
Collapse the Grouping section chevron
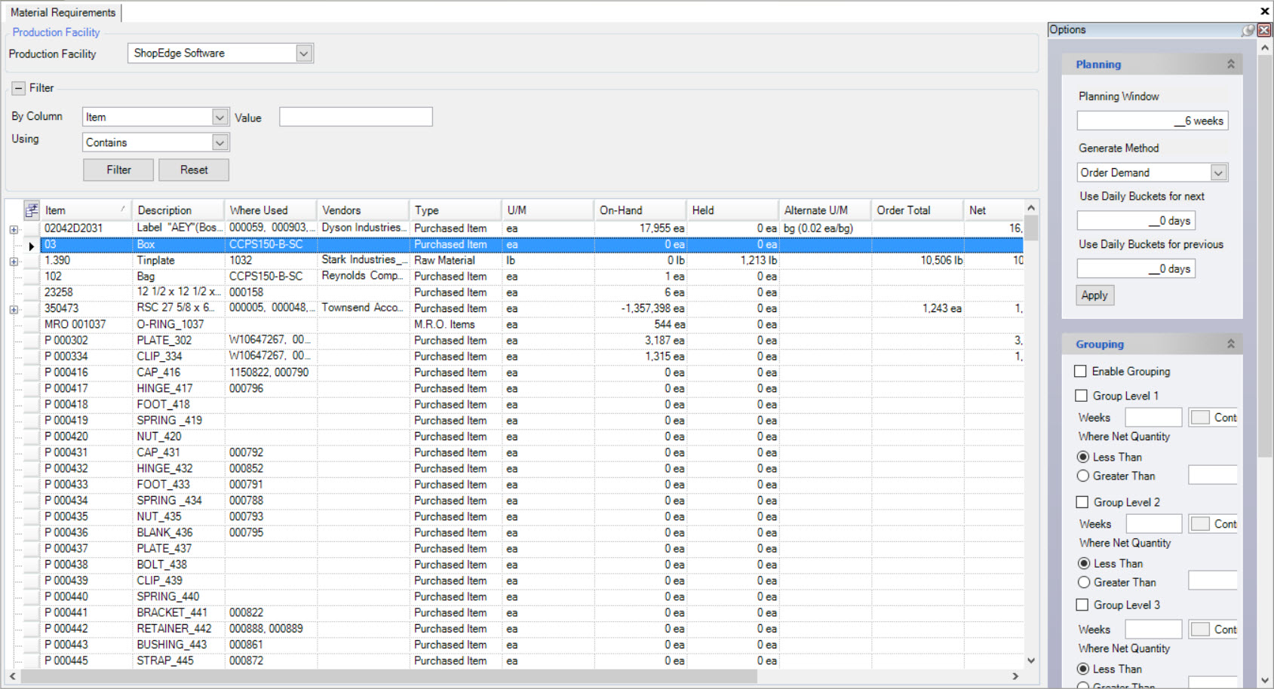[1231, 344]
